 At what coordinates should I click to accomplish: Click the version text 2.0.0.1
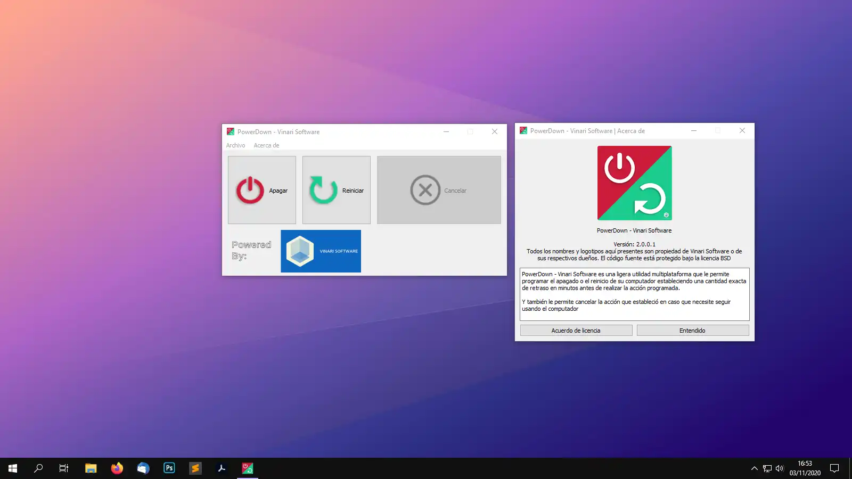[635, 244]
